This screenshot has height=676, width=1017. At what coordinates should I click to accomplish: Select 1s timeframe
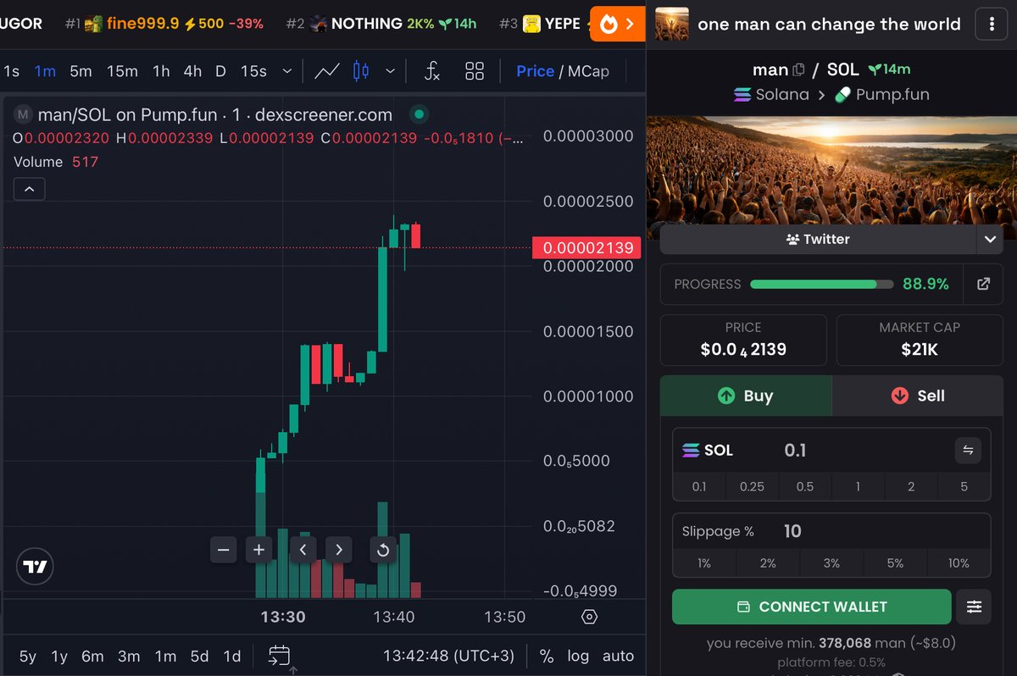tap(11, 71)
